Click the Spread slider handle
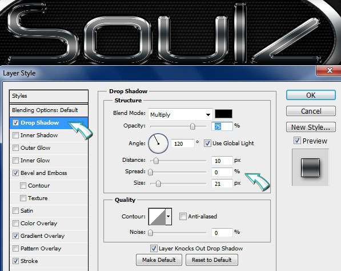This screenshot has height=271, width=341. click(x=150, y=172)
